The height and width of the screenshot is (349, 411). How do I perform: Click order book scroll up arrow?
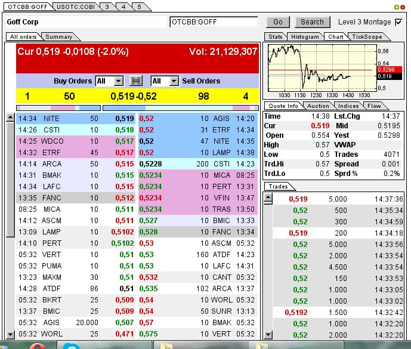[10, 118]
